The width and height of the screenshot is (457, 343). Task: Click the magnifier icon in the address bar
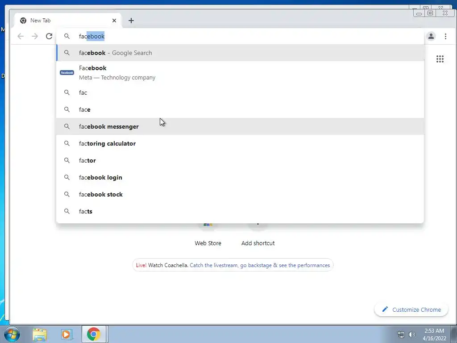pyautogui.click(x=67, y=36)
